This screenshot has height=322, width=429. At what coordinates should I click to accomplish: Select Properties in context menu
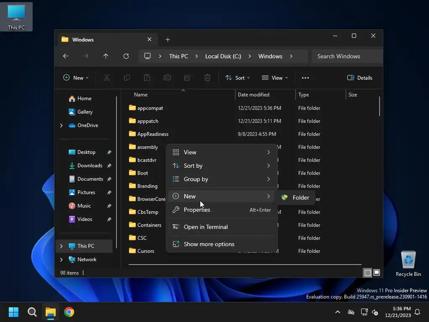(222, 210)
